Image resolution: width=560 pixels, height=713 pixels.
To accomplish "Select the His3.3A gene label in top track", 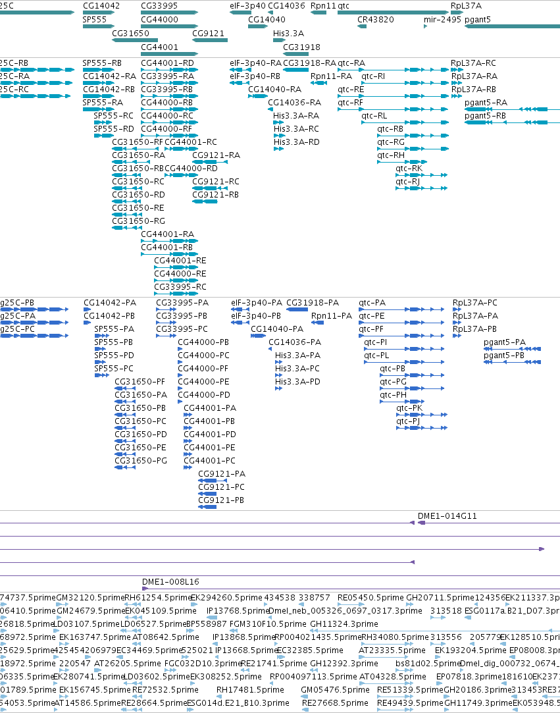I will point(288,34).
